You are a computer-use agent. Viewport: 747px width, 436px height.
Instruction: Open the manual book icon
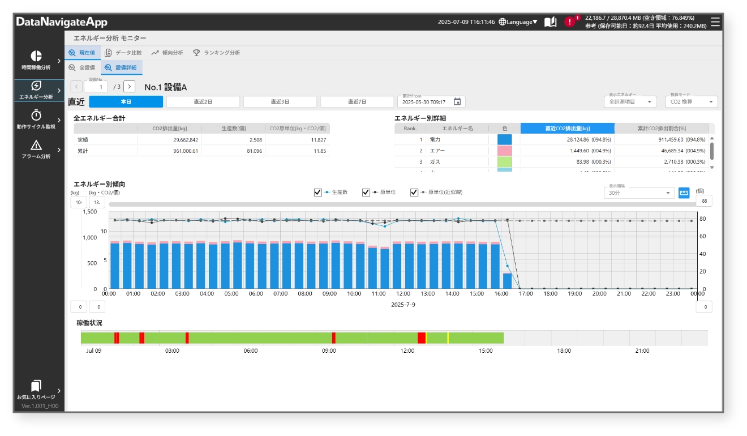point(550,22)
